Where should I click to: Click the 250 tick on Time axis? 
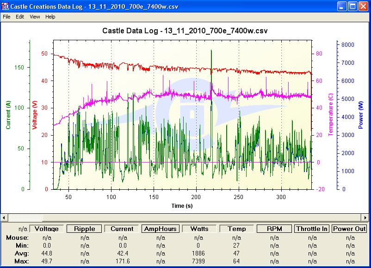tap(239, 197)
